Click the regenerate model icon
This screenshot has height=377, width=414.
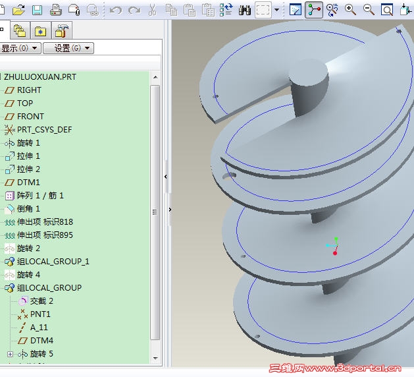point(226,10)
